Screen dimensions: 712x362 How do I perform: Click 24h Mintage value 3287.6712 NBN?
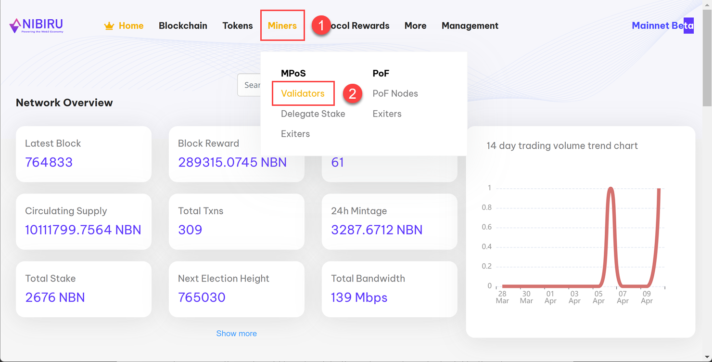coord(377,230)
